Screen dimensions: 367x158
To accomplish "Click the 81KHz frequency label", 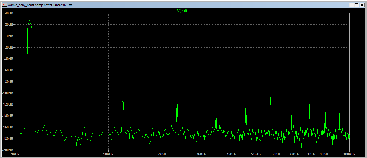I will pos(311,154).
